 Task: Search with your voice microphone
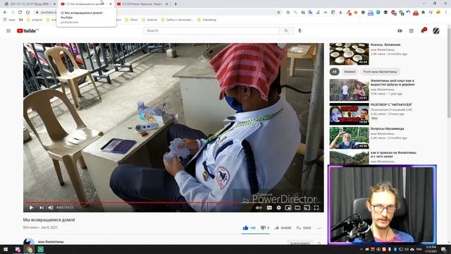[299, 30]
